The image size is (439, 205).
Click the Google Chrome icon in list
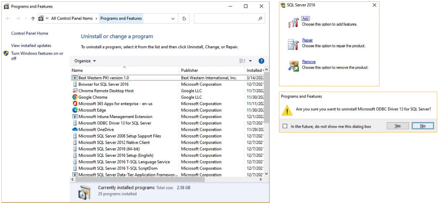[75, 97]
